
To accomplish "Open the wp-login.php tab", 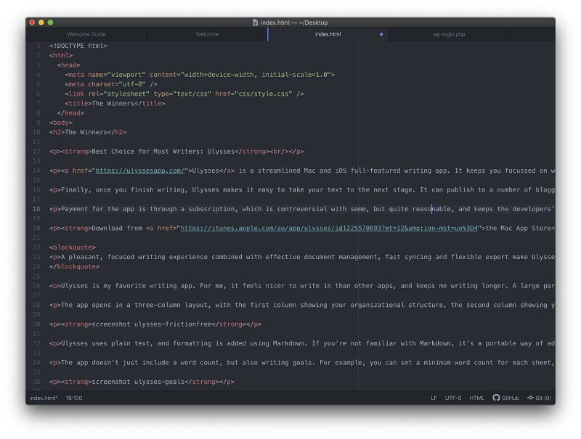I will pyautogui.click(x=448, y=34).
